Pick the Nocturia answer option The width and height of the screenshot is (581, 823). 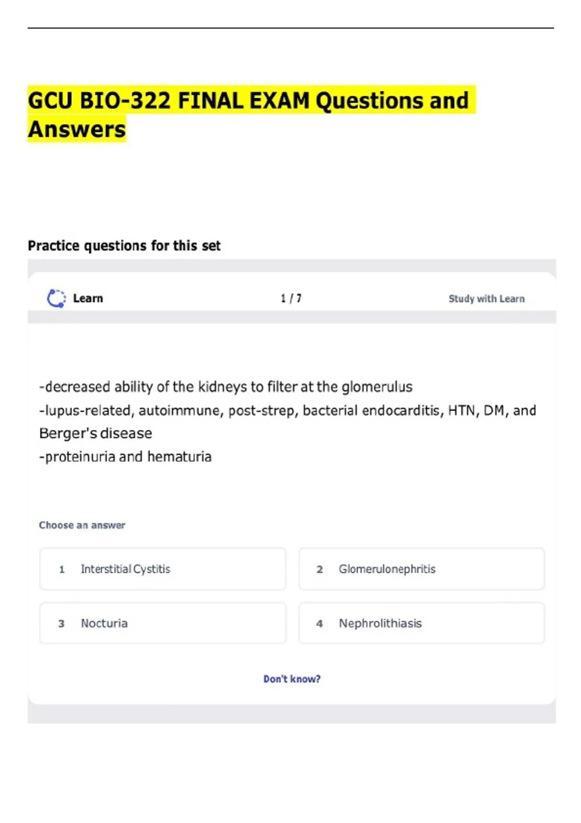tap(163, 623)
